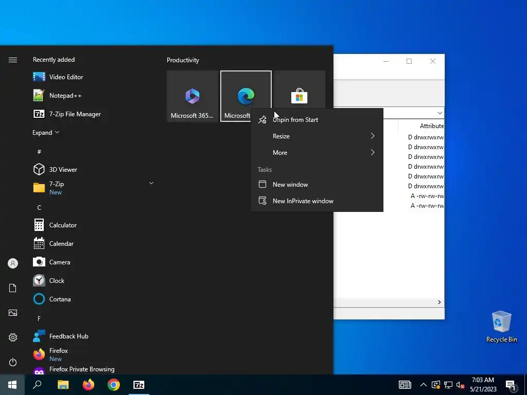Select New InPrivate window
Viewport: 527px width, 395px height.
[317, 201]
